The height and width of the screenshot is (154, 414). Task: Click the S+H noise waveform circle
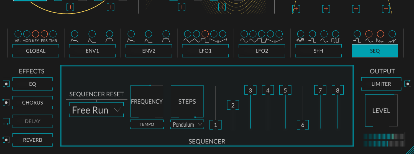point(301,34)
